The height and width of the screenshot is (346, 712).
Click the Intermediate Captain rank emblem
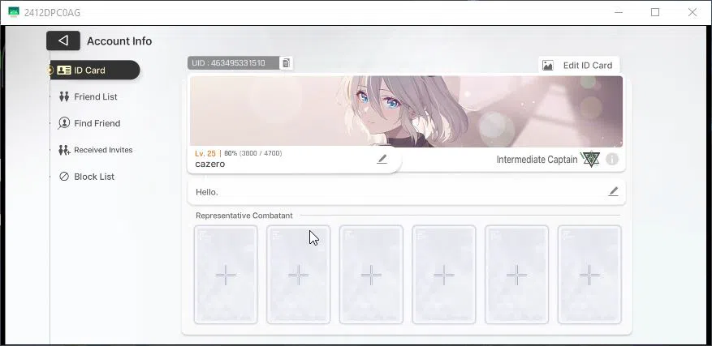590,159
